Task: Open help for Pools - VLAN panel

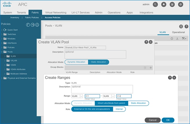Action: 186,26
